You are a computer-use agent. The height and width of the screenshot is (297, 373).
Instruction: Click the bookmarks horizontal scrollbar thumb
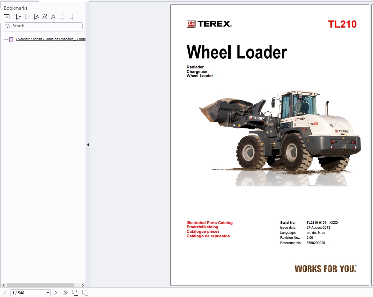click(x=40, y=285)
